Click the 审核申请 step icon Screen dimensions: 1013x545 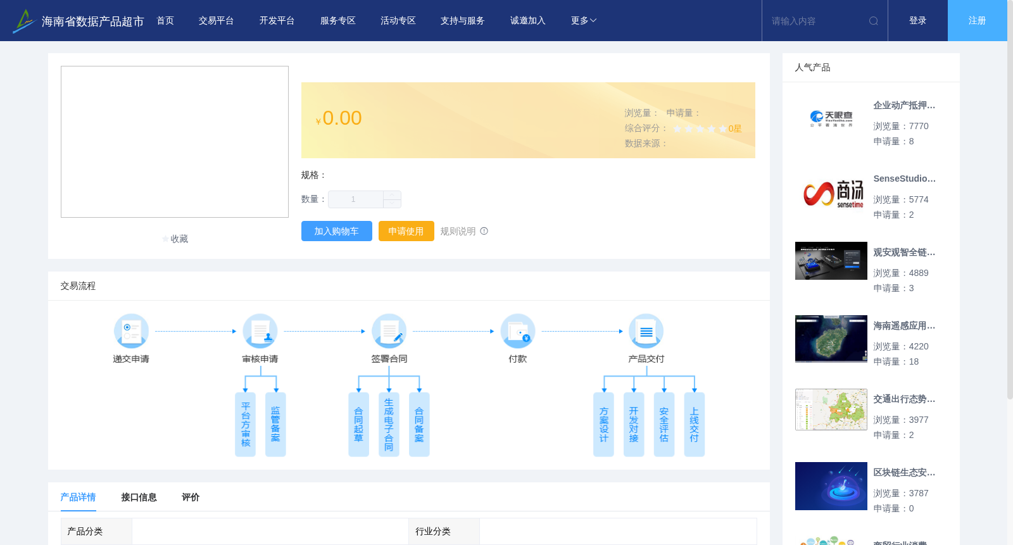(260, 331)
